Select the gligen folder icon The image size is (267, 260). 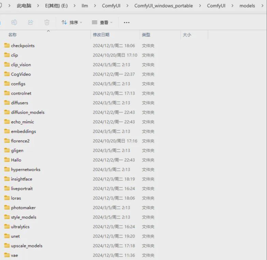coord(7,150)
